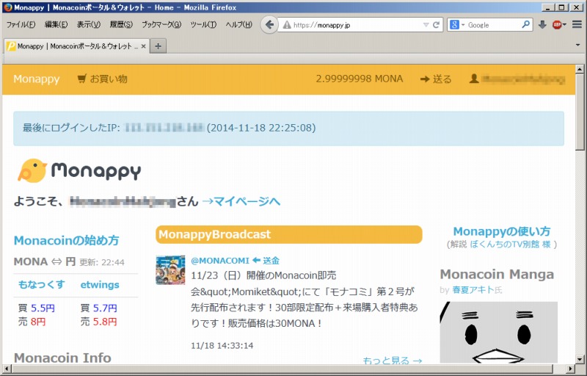Click the 売 8円 price

32,322
